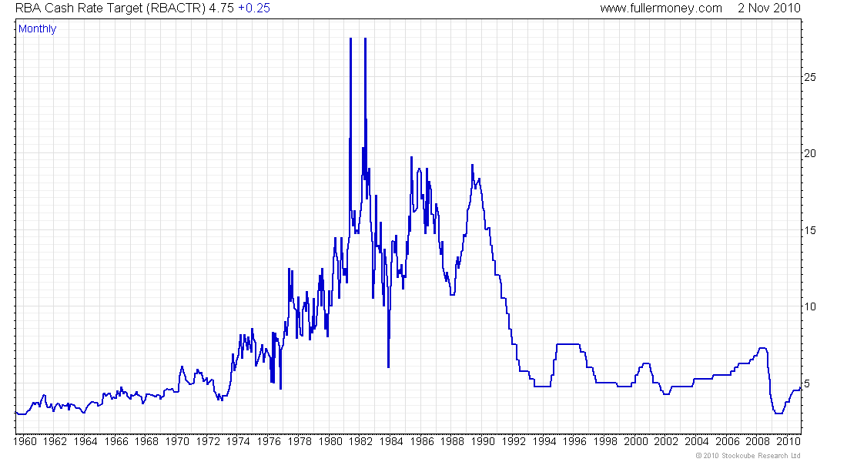
Task: Click the x-axis year label '1996'
Action: [574, 441]
